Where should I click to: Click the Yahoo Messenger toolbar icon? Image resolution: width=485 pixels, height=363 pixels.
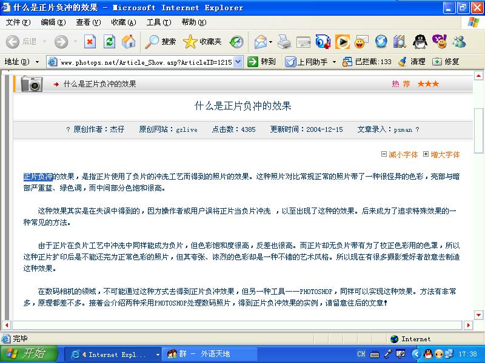[439, 42]
